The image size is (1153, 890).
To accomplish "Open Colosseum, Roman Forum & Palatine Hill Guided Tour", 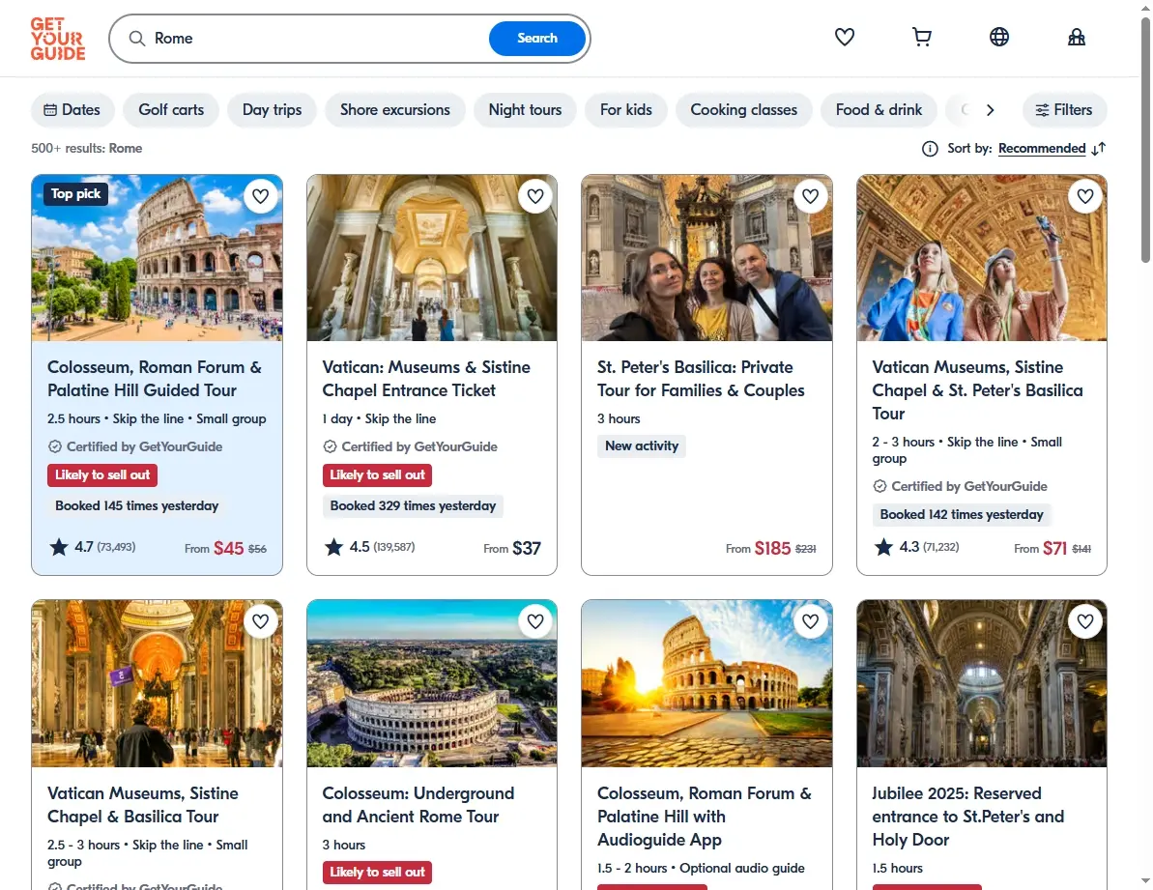I will coord(155,379).
